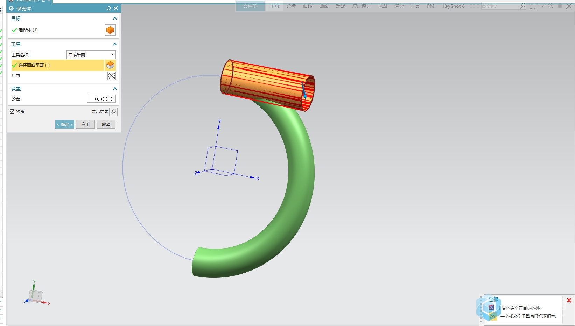575x326 pixels.
Task: Switch to the 应用模块 tab
Action: tap(362, 6)
